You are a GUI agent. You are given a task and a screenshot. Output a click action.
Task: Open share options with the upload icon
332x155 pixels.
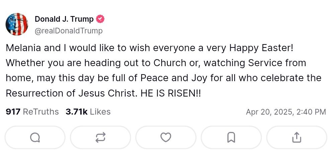click(297, 137)
